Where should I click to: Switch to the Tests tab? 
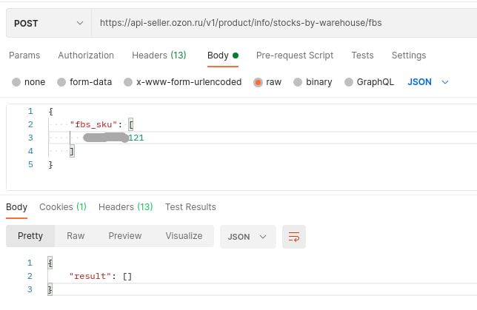tap(362, 55)
